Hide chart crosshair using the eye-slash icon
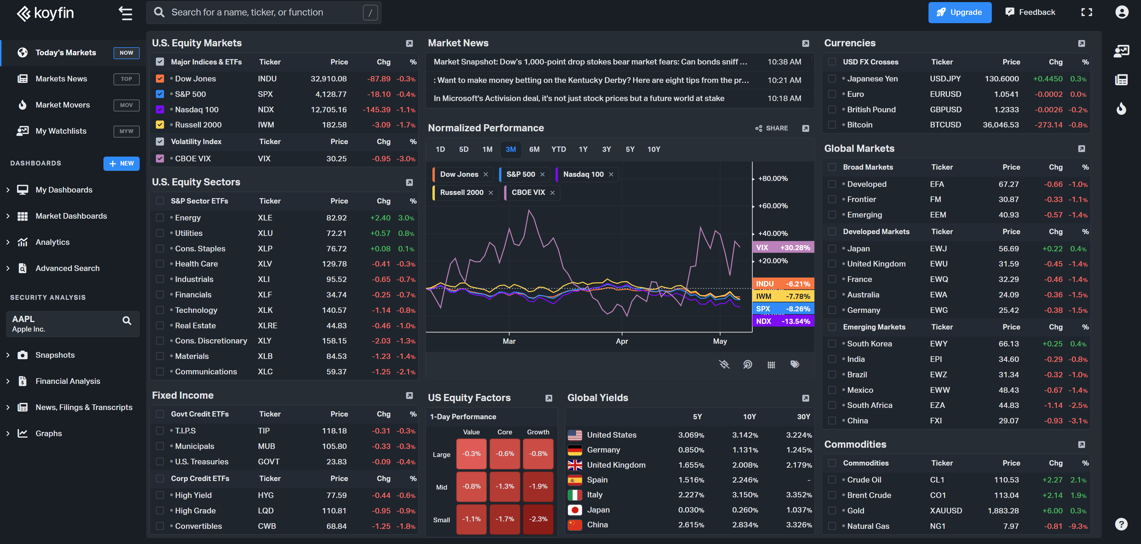Image resolution: width=1141 pixels, height=544 pixels. tap(724, 364)
